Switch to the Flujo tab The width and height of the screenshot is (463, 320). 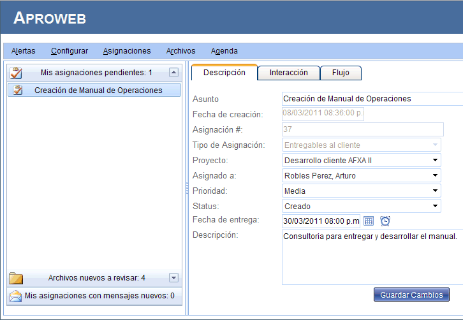tap(341, 73)
